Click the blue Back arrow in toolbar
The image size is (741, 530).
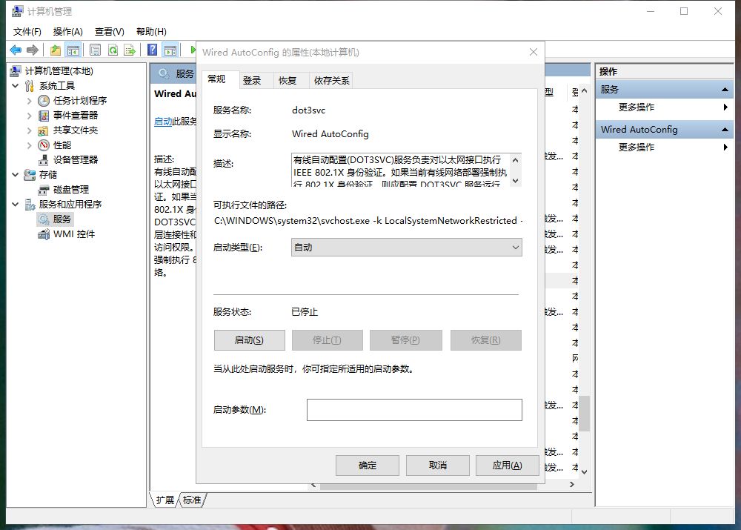point(15,50)
